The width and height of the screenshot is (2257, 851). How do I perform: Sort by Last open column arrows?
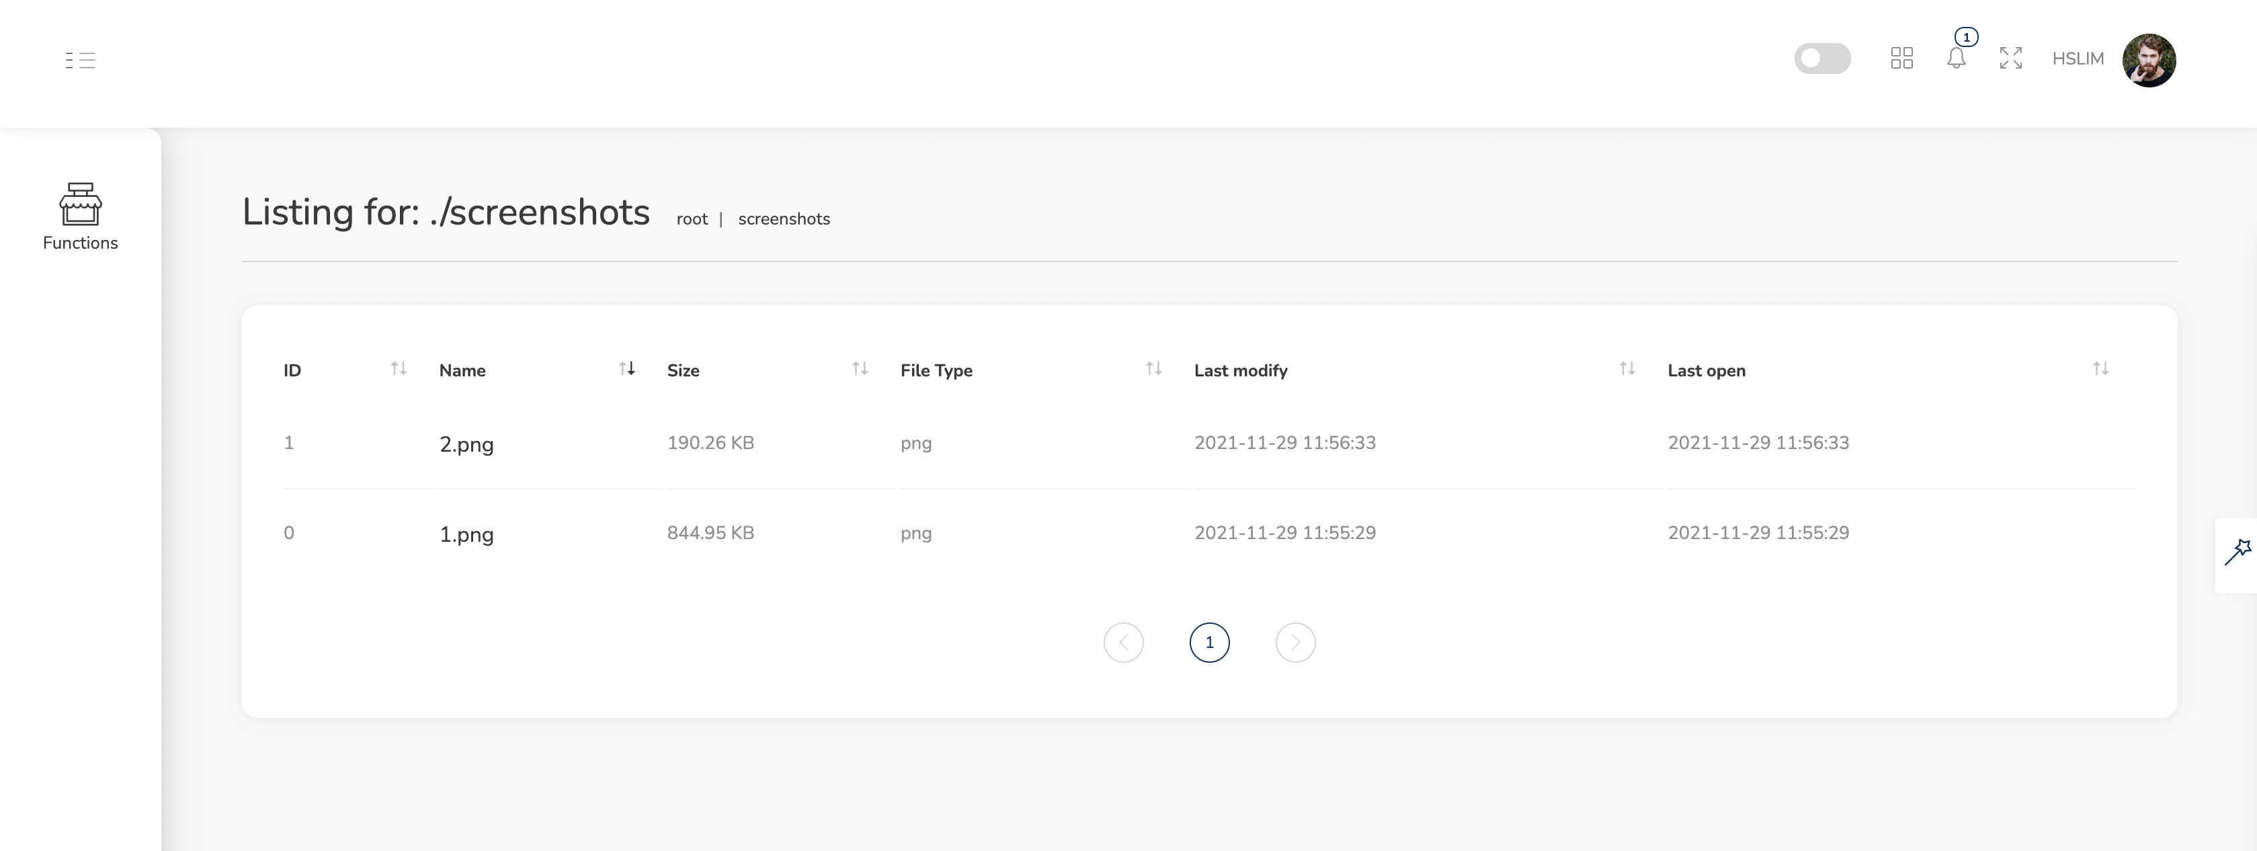tap(2100, 369)
